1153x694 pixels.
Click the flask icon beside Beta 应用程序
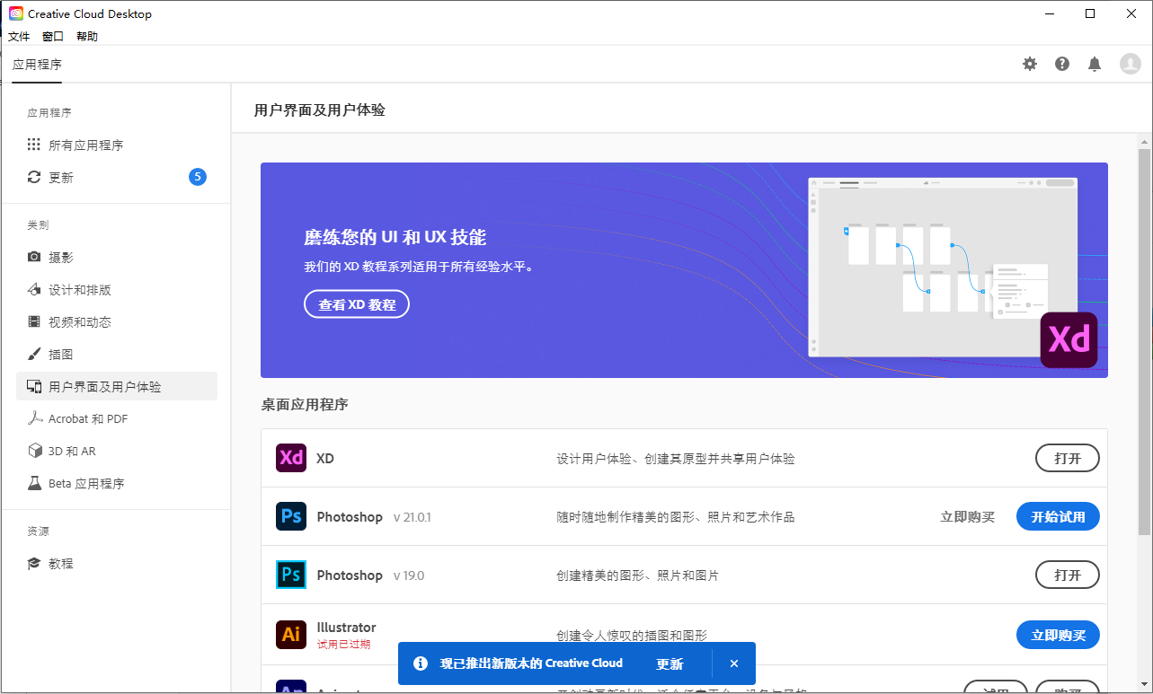tap(34, 483)
